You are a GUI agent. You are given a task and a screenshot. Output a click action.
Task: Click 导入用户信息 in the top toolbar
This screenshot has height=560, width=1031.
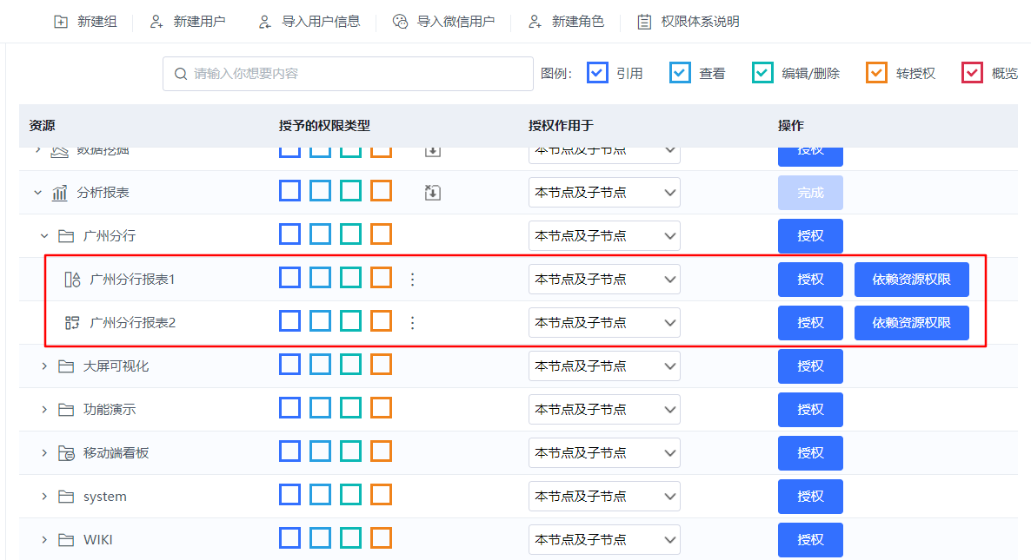point(309,22)
